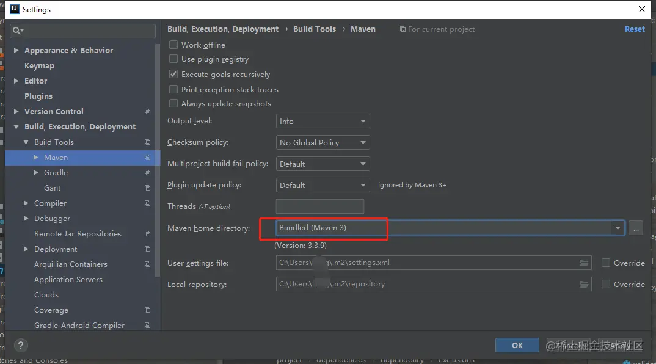The width and height of the screenshot is (656, 364).
Task: Browse Maven home directory with ellipsis button
Action: (635, 228)
